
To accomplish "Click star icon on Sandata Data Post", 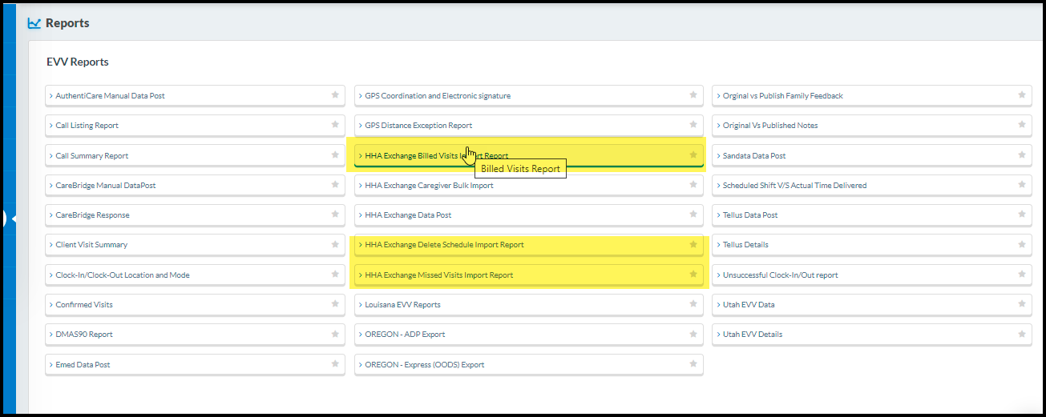I will pos(1022,155).
